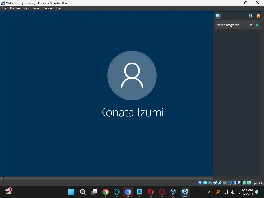The height and width of the screenshot is (198, 264).
Task: Click the Right Ctrl host key label
Action: (258, 183)
